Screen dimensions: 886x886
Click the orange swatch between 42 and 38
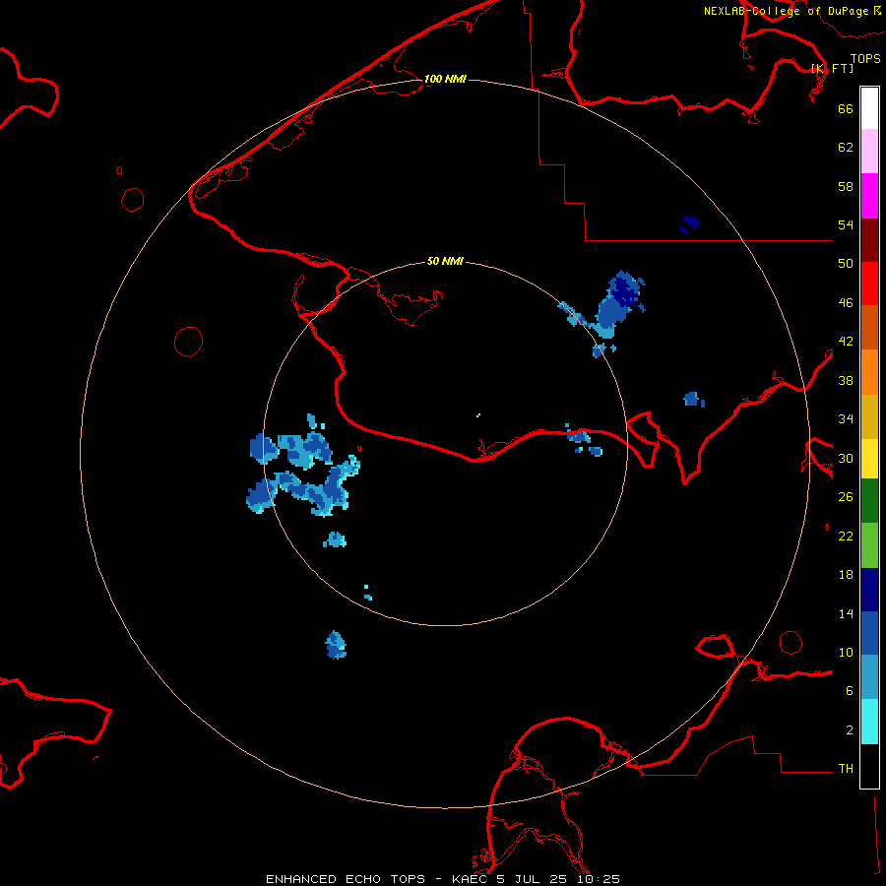point(869,372)
